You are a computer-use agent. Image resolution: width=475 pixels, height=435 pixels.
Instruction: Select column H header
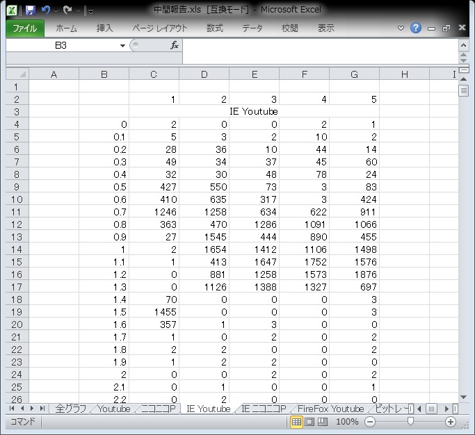pos(405,74)
